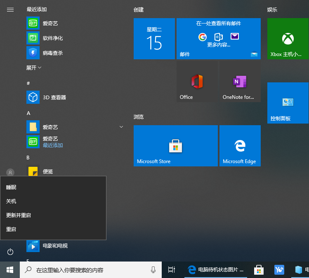Viewport: 309px width, 278px height.
Task: Open Microsoft Edge tile
Action: (x=240, y=146)
